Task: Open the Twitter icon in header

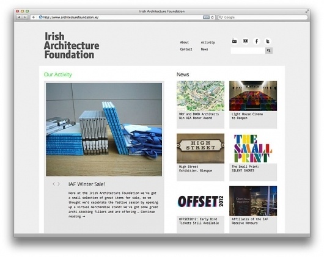Action: [x=268, y=42]
